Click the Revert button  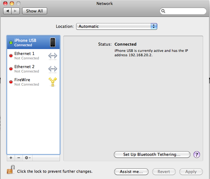click(x=164, y=172)
